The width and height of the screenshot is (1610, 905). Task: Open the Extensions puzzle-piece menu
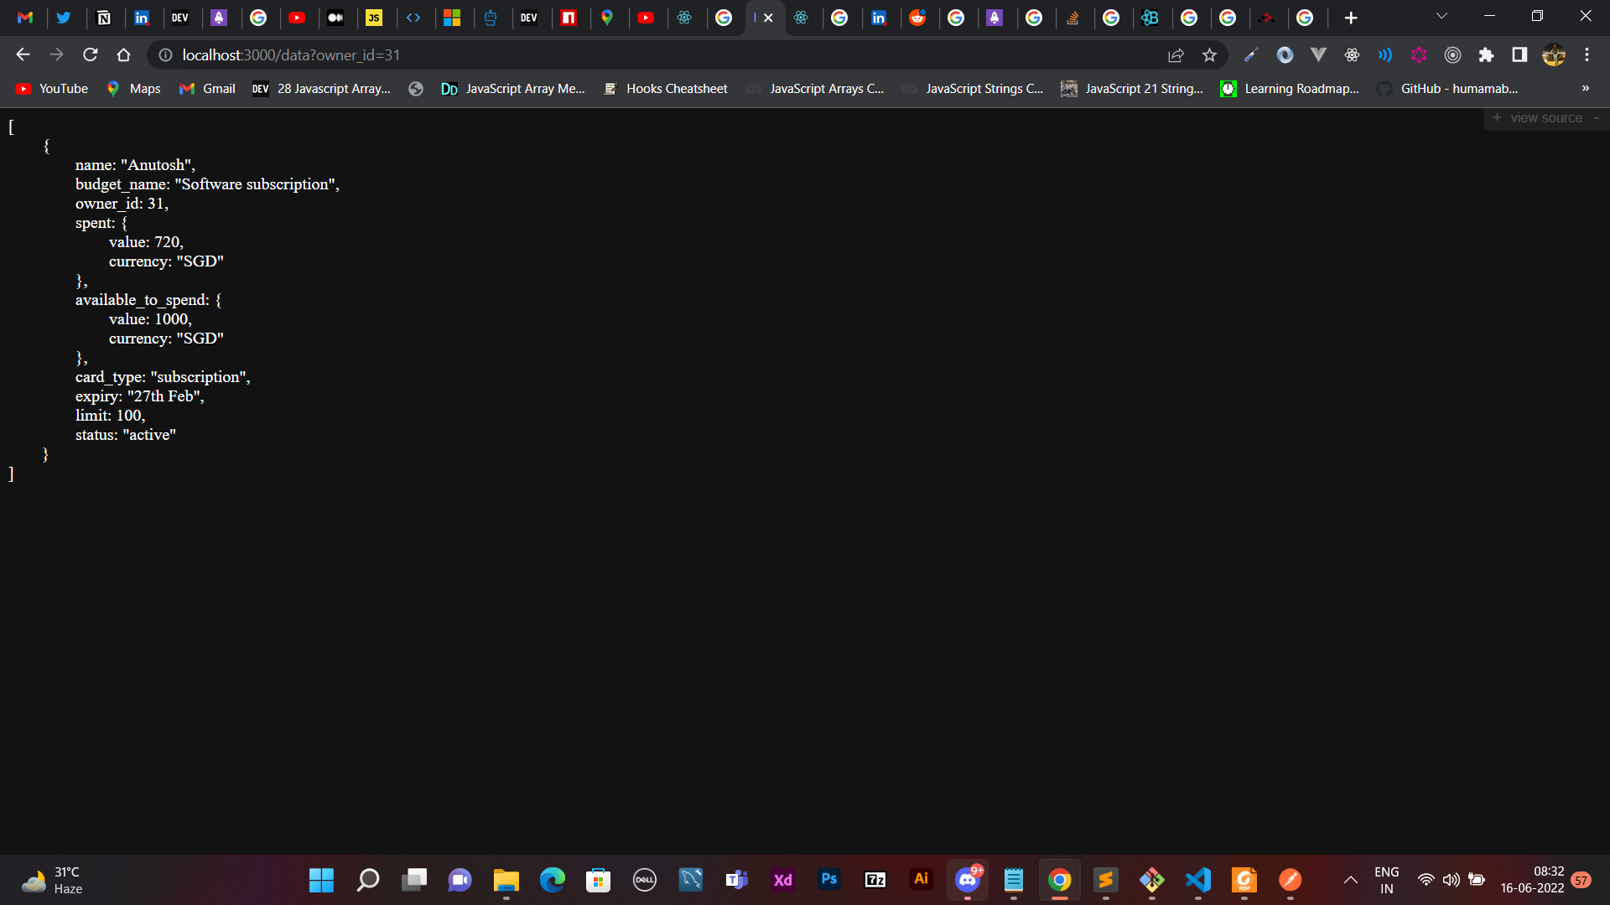(x=1487, y=54)
